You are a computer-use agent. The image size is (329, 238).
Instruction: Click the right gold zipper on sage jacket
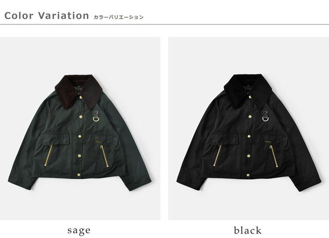[x=104, y=156]
